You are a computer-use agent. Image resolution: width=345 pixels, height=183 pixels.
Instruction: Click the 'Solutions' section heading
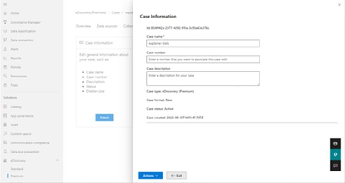pyautogui.click(x=10, y=98)
